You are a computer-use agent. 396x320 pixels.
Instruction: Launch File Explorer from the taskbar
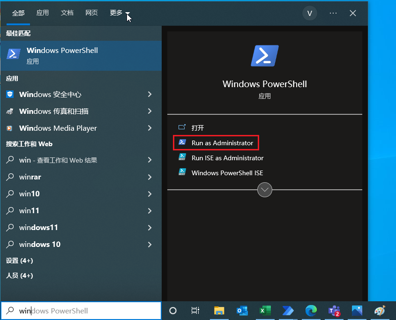click(219, 311)
